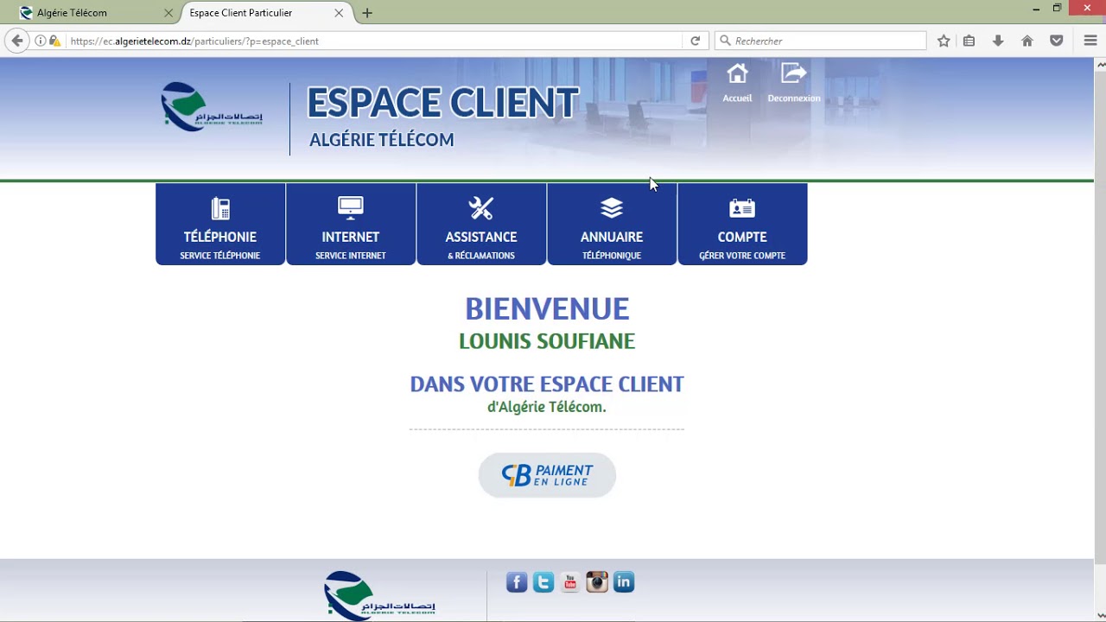The image size is (1106, 622).
Task: Open the LinkedIn social icon
Action: point(624,582)
